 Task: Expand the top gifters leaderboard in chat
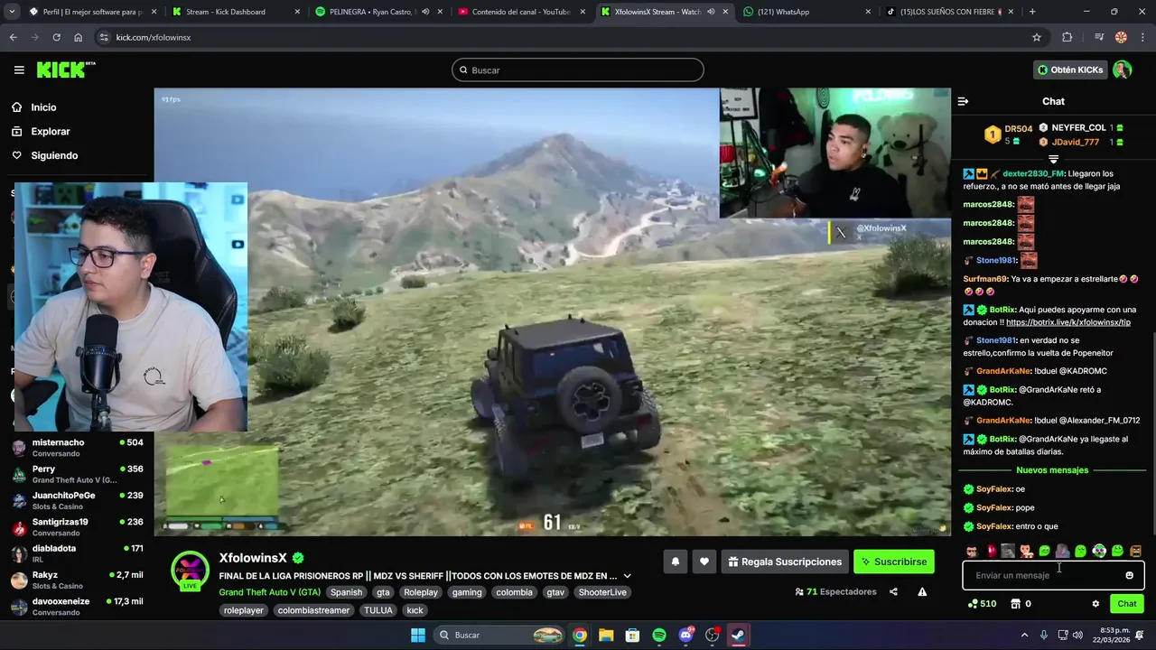coord(1053,159)
